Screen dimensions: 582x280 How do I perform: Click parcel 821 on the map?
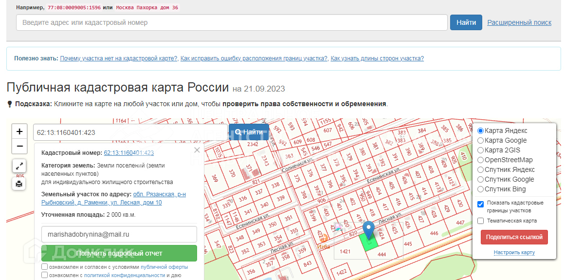(x=256, y=182)
